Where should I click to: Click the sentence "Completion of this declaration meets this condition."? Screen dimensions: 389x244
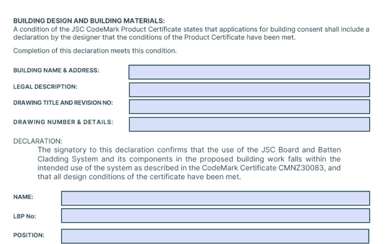tap(95, 50)
